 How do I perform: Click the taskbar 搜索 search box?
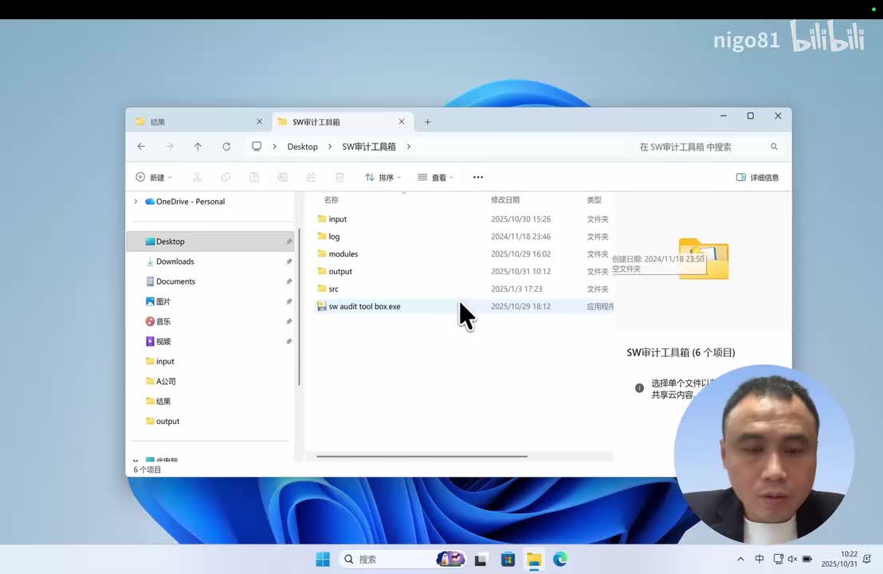[x=402, y=560]
